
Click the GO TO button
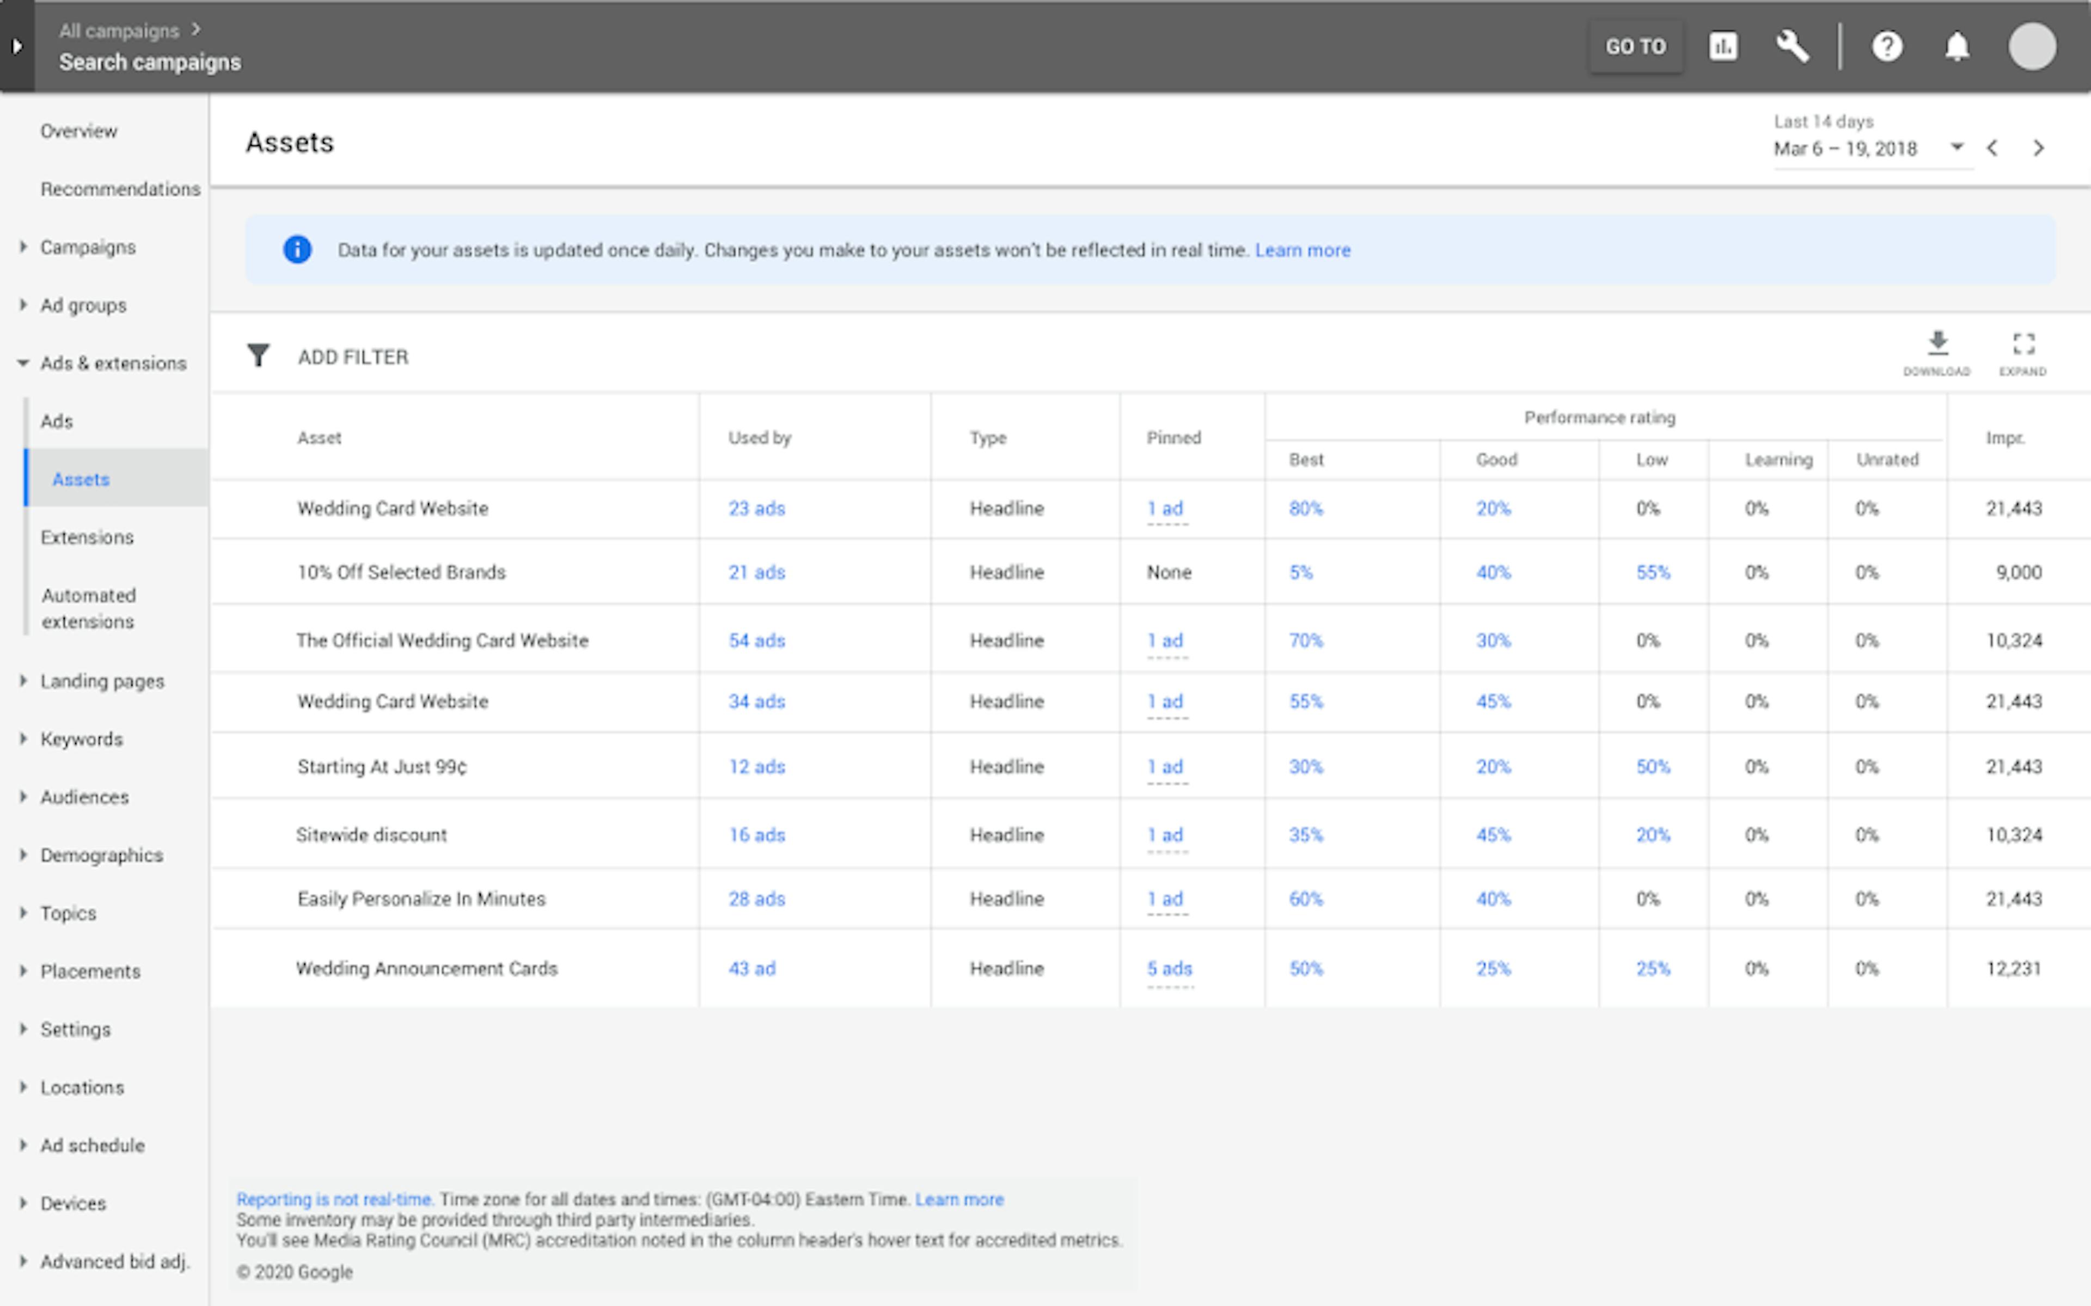point(1636,47)
